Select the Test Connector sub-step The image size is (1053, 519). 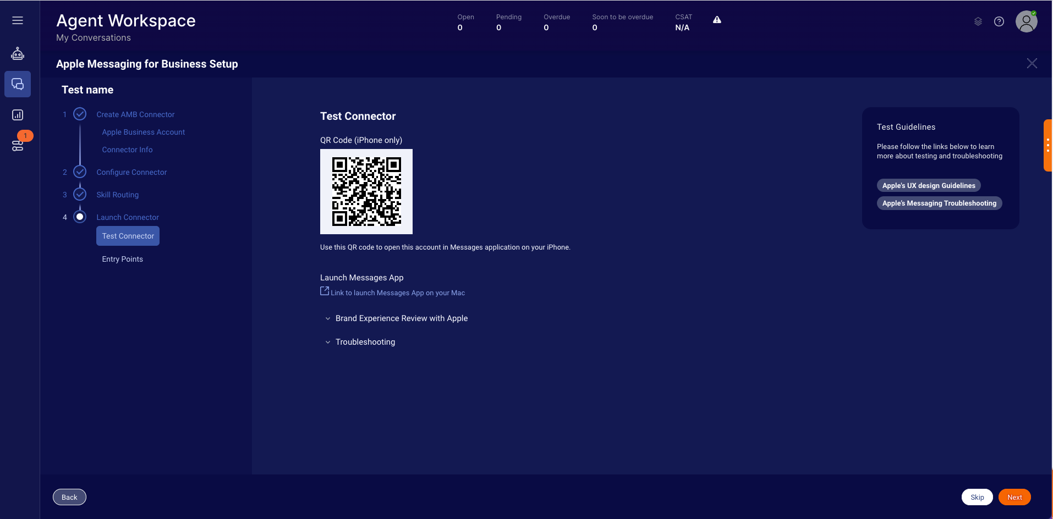(128, 236)
